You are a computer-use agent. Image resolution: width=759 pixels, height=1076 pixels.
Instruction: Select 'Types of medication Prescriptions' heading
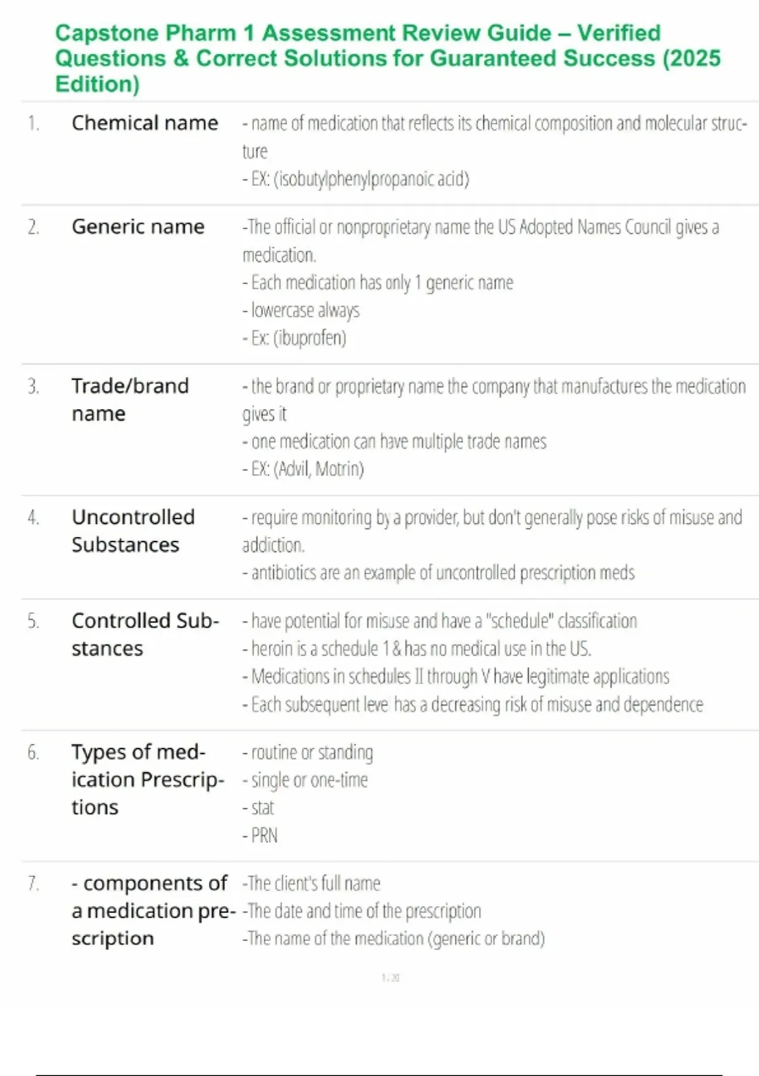click(148, 779)
